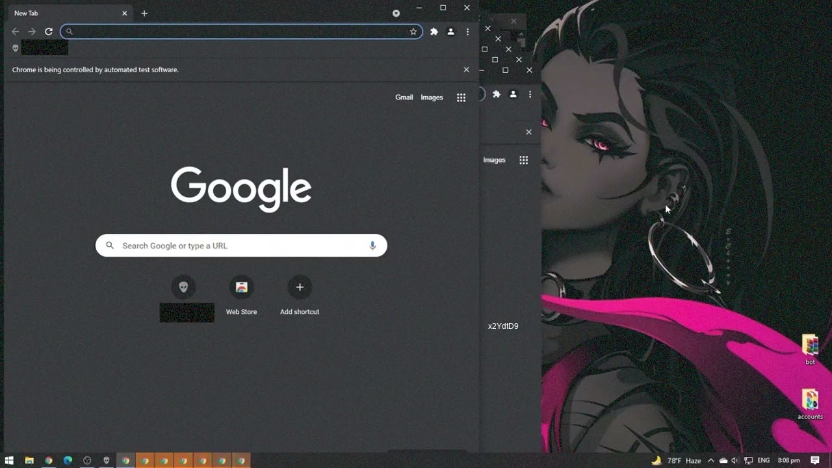
Task: Bookmark this tab with the star icon
Action: pos(413,31)
